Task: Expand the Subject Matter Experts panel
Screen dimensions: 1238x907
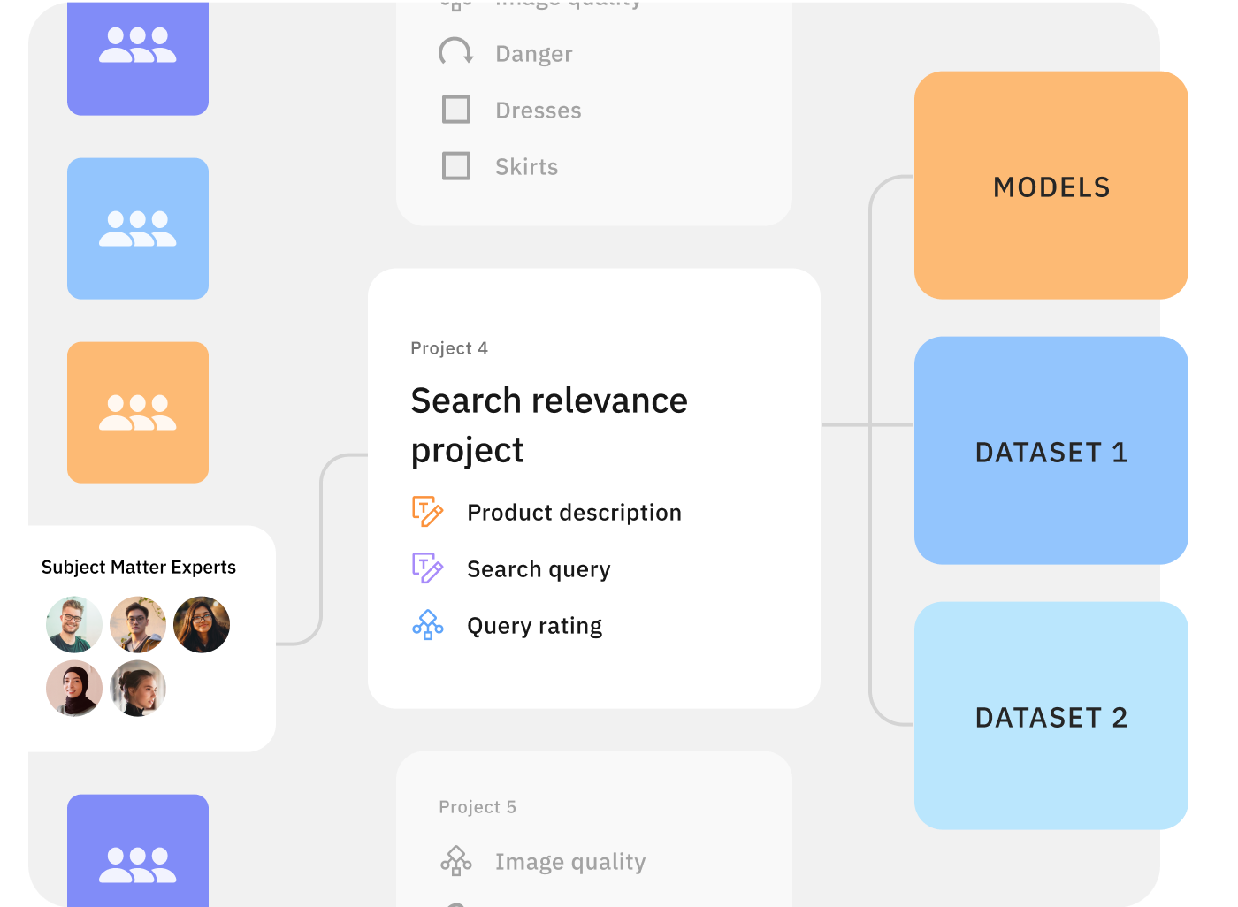Action: pos(138,567)
